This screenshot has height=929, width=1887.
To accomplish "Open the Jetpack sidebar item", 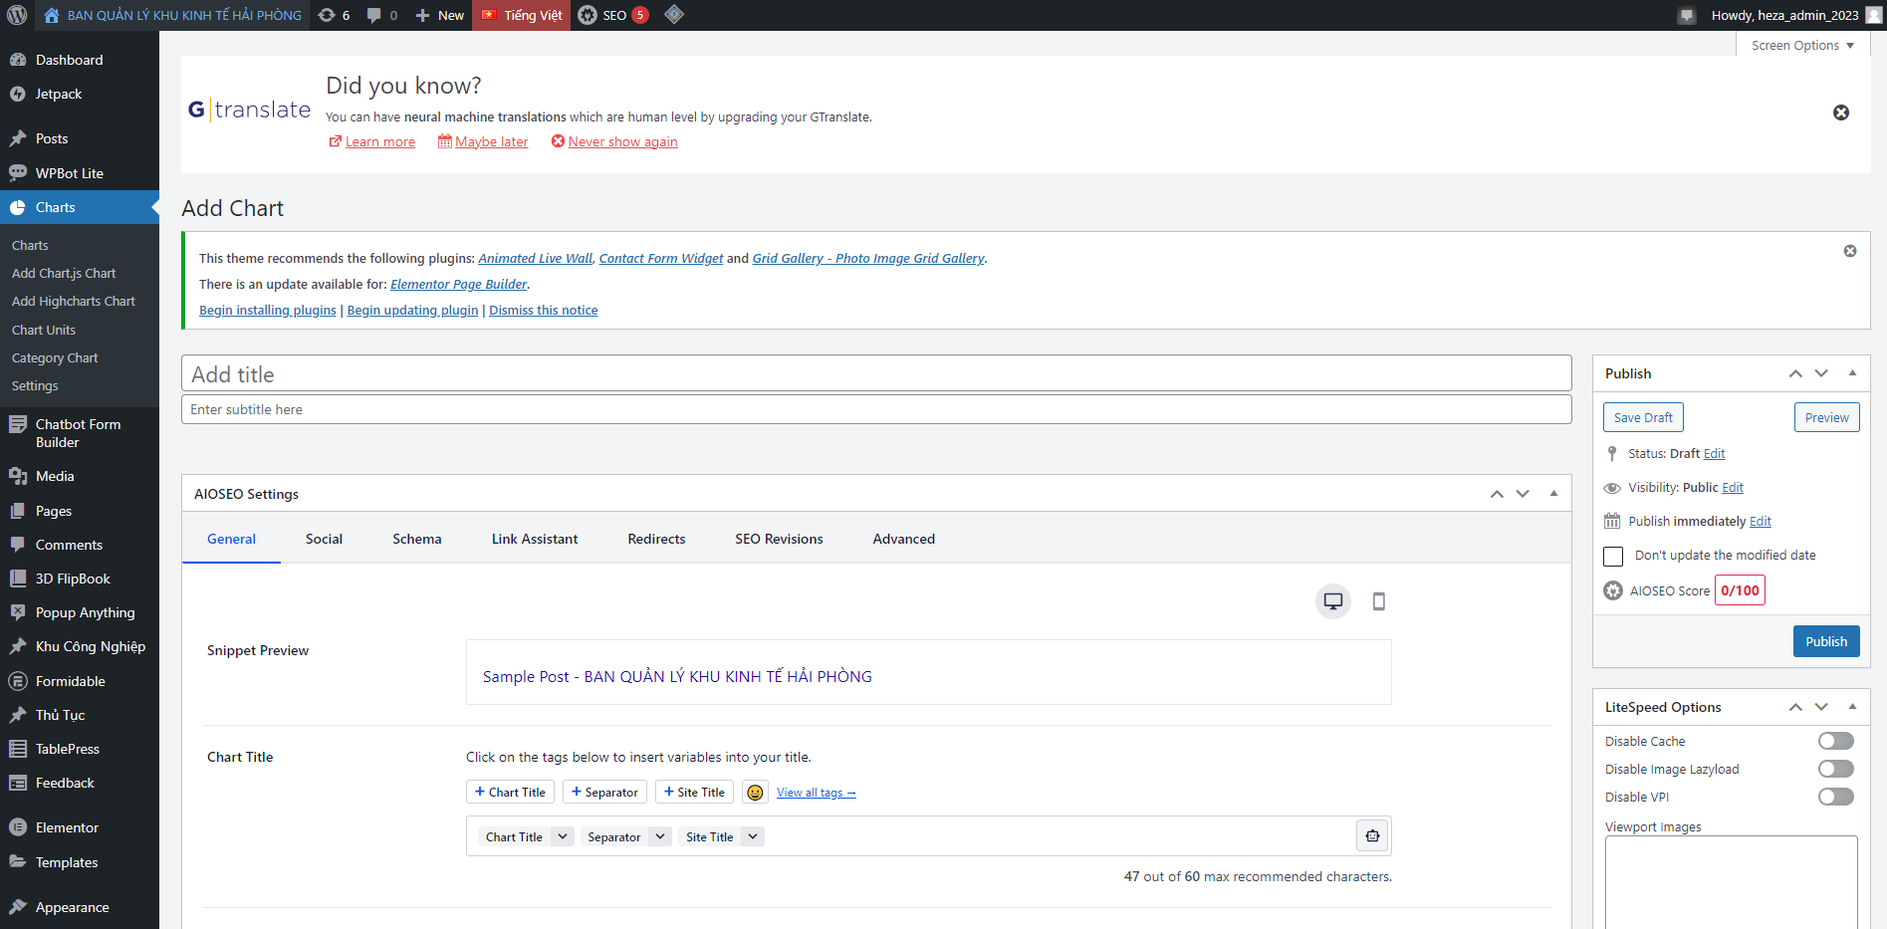I will [x=59, y=94].
